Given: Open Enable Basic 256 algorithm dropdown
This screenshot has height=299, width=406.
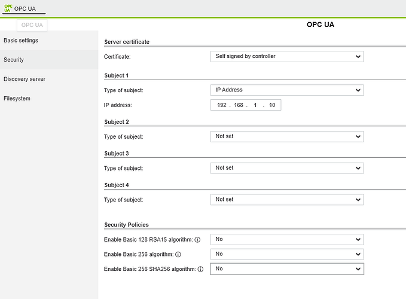Looking at the screenshot, I should pos(287,254).
